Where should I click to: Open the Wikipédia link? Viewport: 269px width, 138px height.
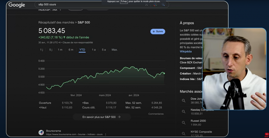tap(186, 52)
